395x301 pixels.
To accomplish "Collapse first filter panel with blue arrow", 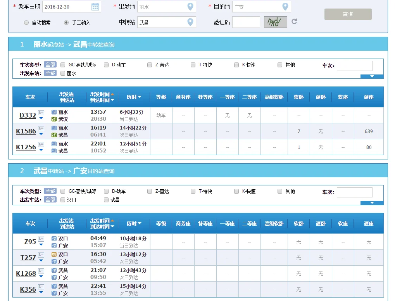I will pos(372,76).
